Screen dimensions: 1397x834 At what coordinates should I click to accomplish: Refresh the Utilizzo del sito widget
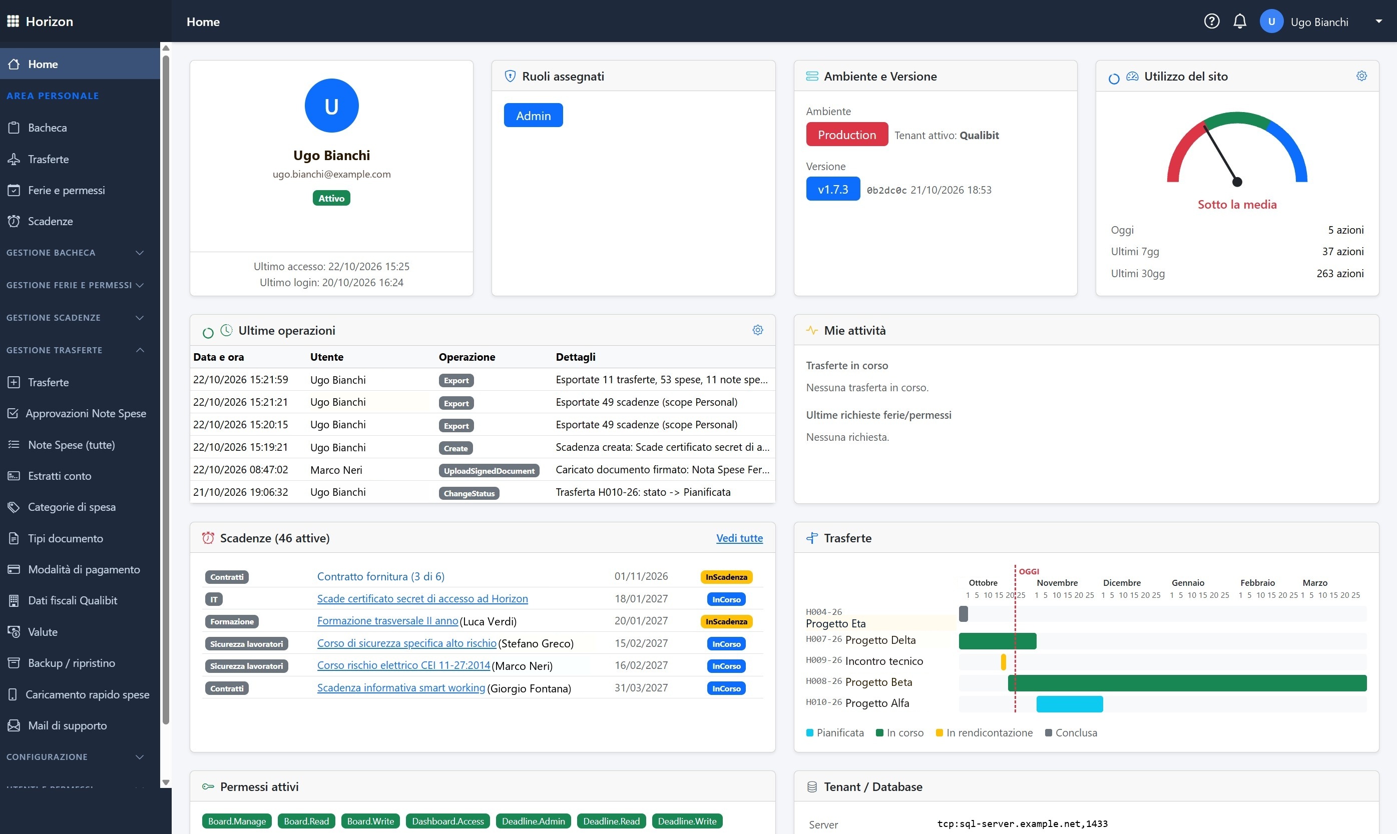[1114, 79]
